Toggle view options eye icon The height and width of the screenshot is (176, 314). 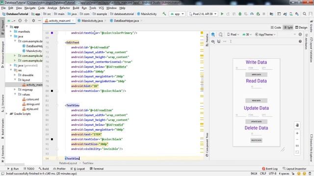pyautogui.click(x=213, y=41)
